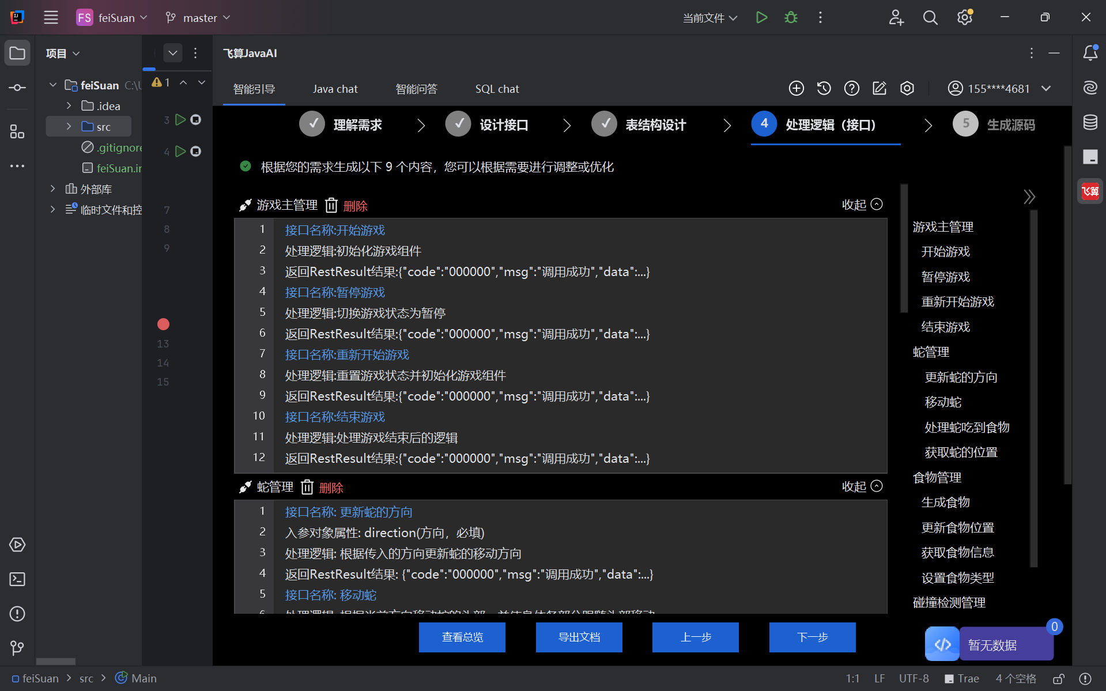Open the FeiSuan plugin icon in right sidebar
Viewport: 1106px width, 691px height.
(x=1089, y=191)
